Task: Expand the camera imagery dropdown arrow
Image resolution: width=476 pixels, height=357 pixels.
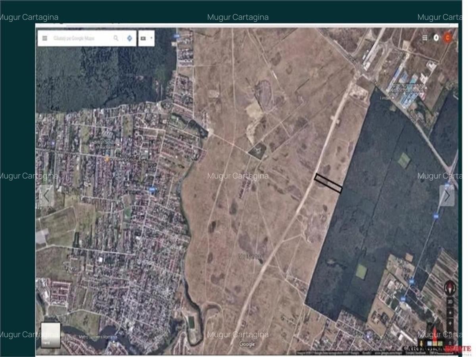Action: coord(151,38)
